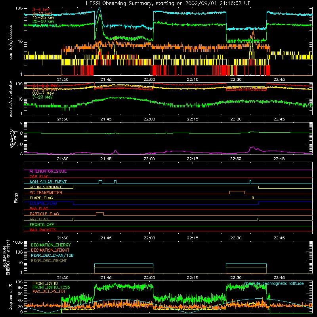
Task: Click the Degrees or % axis title
Action: coord(10,297)
